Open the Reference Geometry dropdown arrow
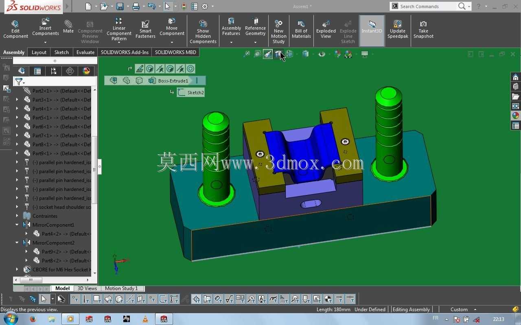The width and height of the screenshot is (521, 325). pyautogui.click(x=255, y=42)
